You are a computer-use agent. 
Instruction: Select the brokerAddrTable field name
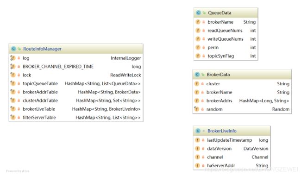click(40, 92)
